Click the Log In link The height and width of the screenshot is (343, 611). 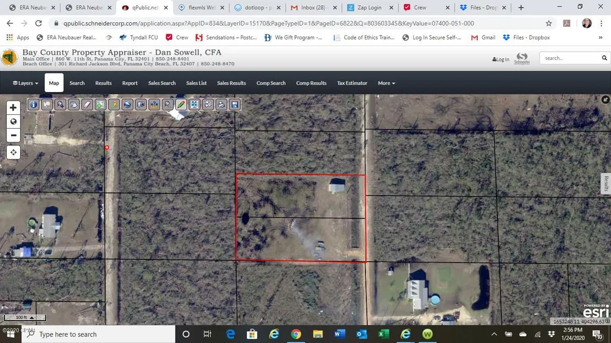coord(500,59)
